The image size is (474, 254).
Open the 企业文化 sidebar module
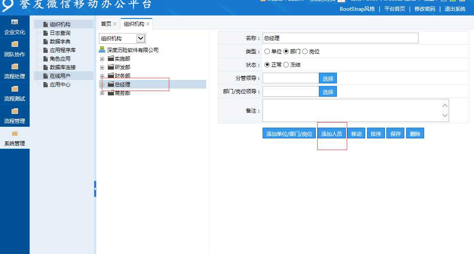pyautogui.click(x=15, y=27)
